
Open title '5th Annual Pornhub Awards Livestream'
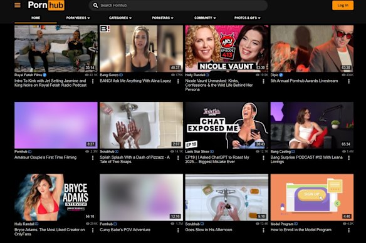coord(304,81)
